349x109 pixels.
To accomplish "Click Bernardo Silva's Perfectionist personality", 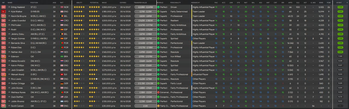I will (x=177, y=43).
